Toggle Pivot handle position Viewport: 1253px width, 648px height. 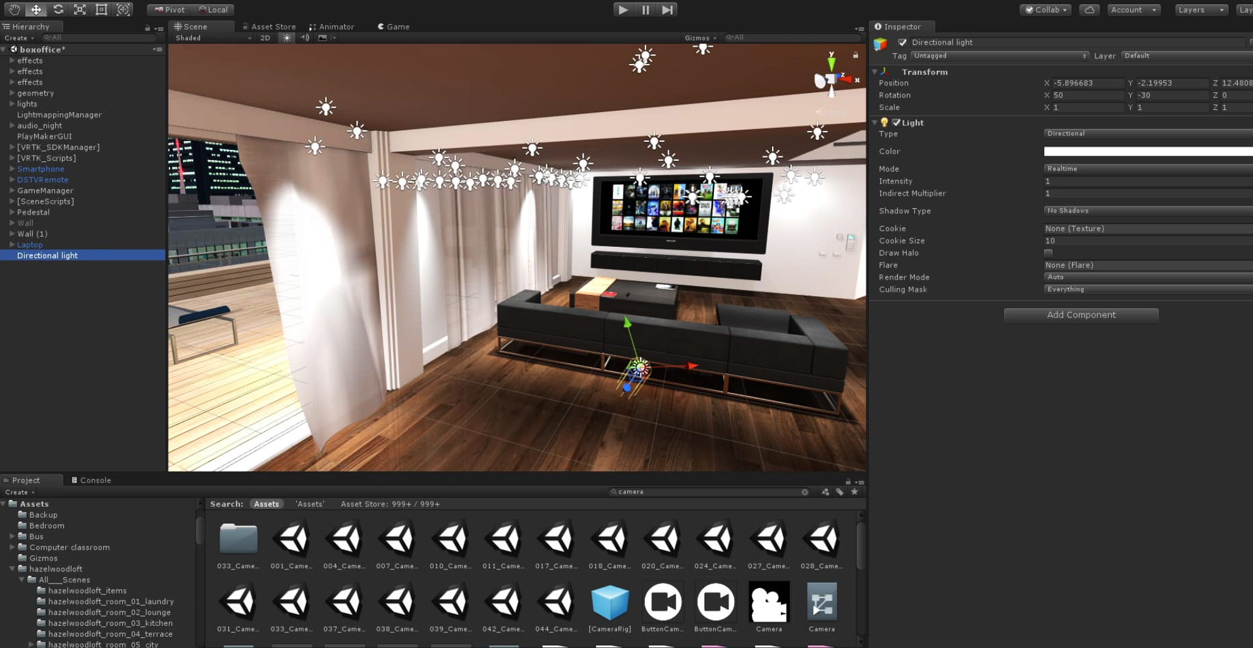[170, 9]
